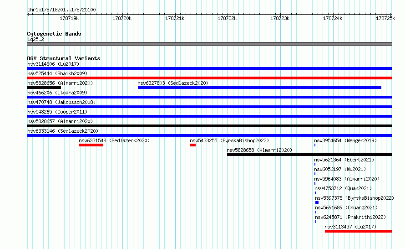Click the 178722k ruler tick label
This screenshot has height=249, width=405.
point(227,18)
